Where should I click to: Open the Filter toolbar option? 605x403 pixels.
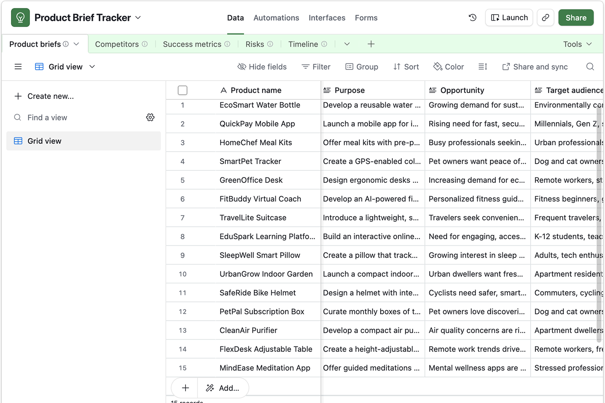(x=316, y=67)
